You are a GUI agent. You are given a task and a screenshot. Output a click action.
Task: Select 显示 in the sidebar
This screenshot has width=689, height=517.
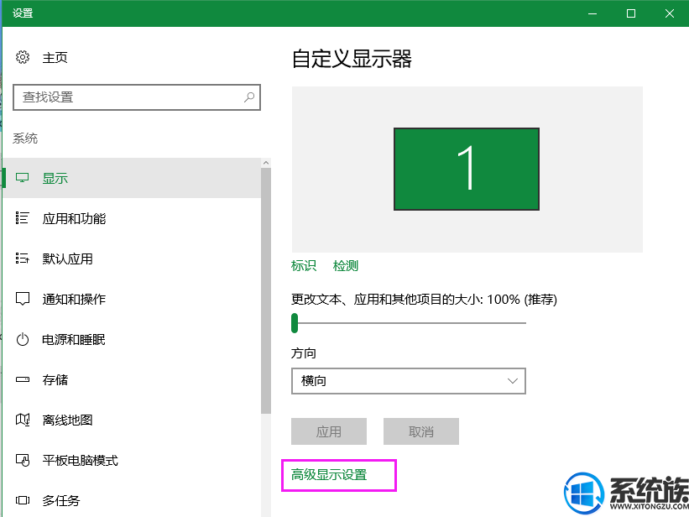coord(132,178)
